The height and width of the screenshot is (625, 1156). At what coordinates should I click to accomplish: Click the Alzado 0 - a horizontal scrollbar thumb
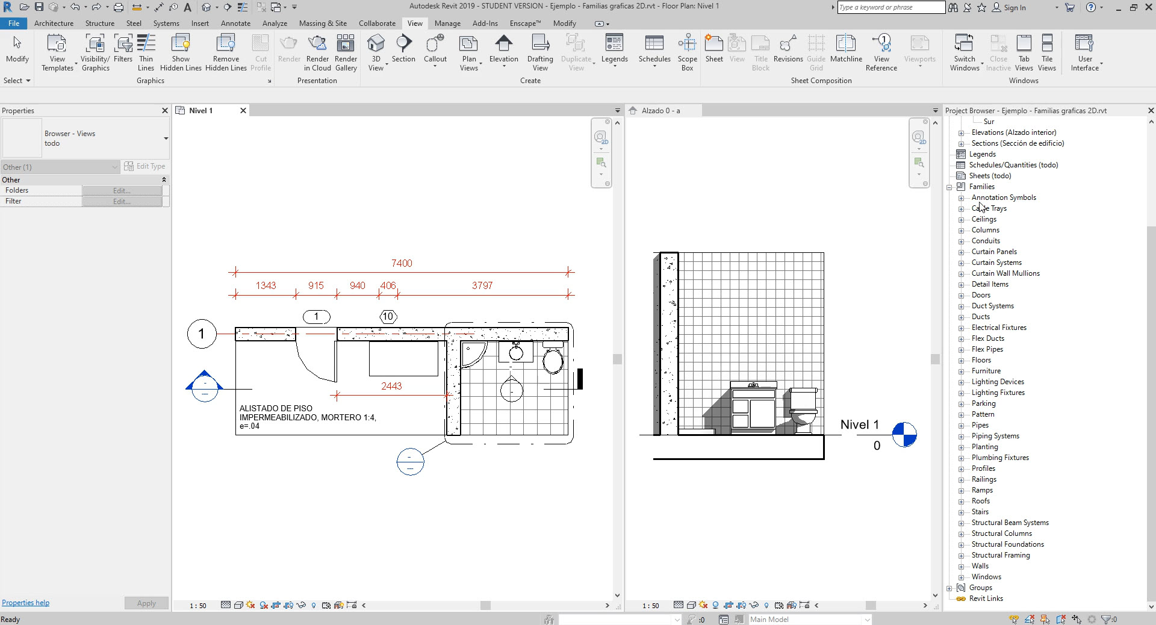tap(871, 605)
